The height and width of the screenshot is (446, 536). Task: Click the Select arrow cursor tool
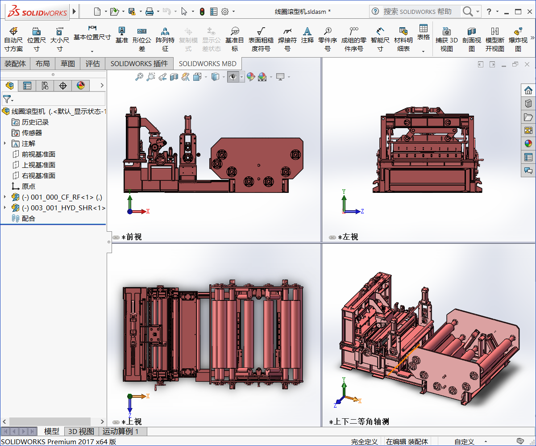coord(184,12)
